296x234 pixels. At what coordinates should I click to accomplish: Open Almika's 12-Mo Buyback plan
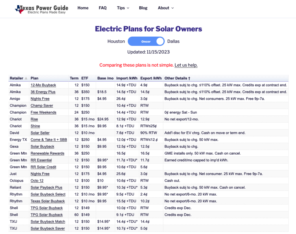point(43,85)
